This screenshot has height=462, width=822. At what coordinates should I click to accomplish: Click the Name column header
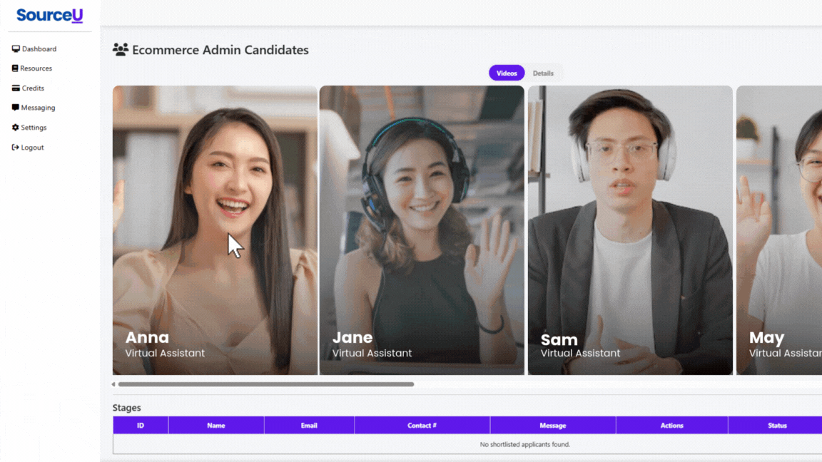tap(216, 426)
